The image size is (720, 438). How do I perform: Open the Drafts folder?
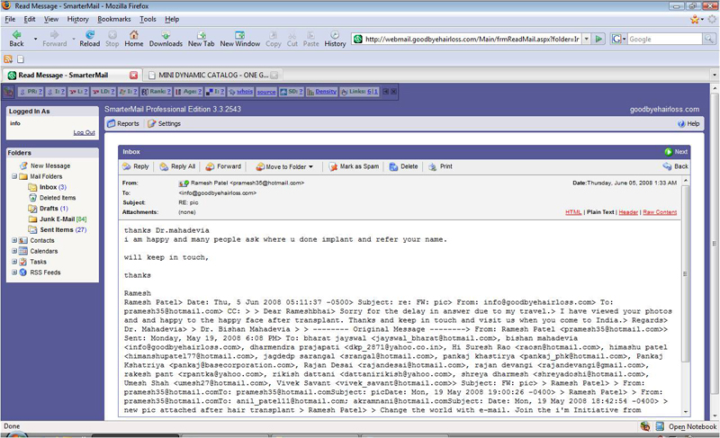click(x=49, y=209)
